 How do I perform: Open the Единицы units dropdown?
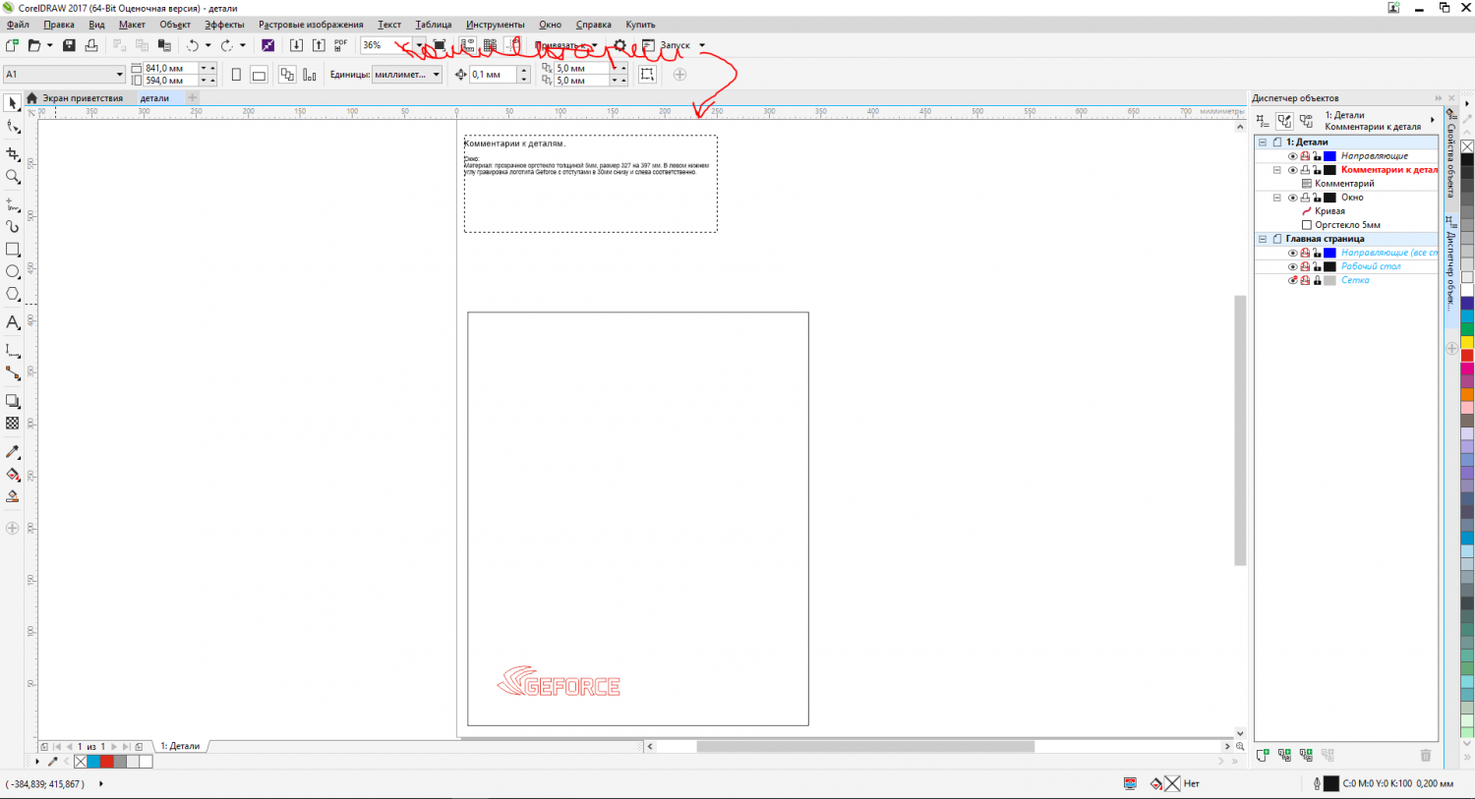(437, 75)
